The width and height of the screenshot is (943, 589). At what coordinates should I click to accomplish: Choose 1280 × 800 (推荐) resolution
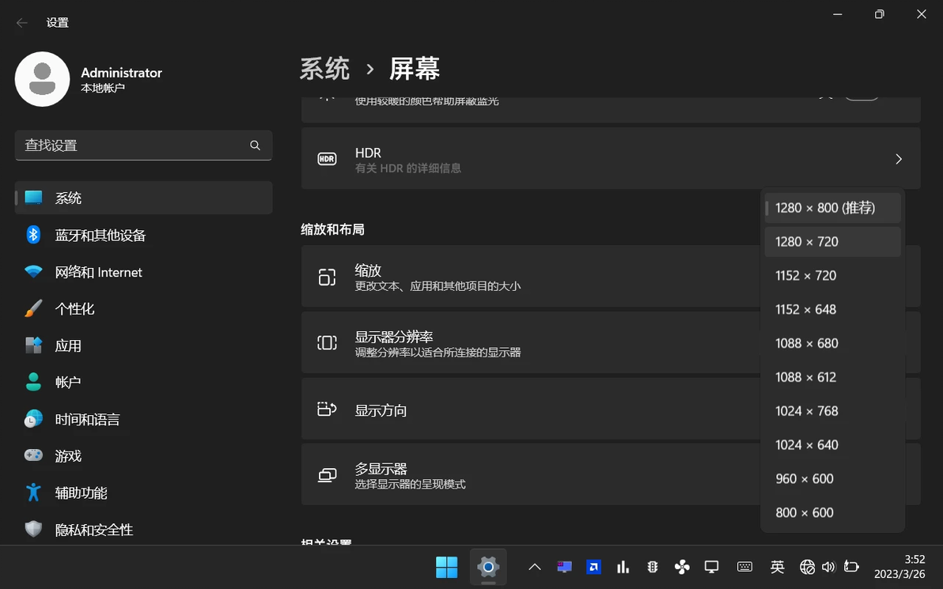[832, 208]
